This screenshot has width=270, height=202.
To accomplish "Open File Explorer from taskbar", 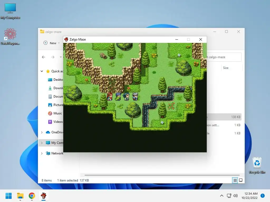I will click(x=20, y=196).
